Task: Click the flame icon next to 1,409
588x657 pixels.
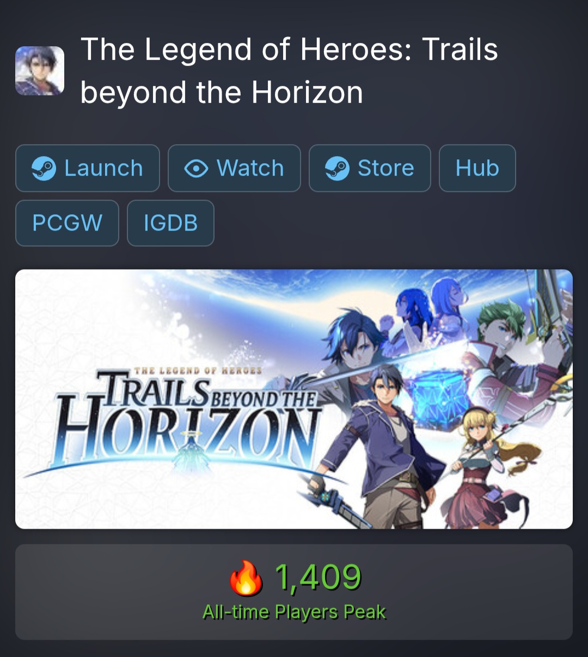Action: (246, 578)
